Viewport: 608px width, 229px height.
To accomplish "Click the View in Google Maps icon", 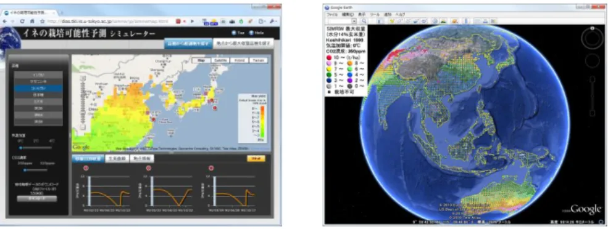I will click(x=493, y=22).
